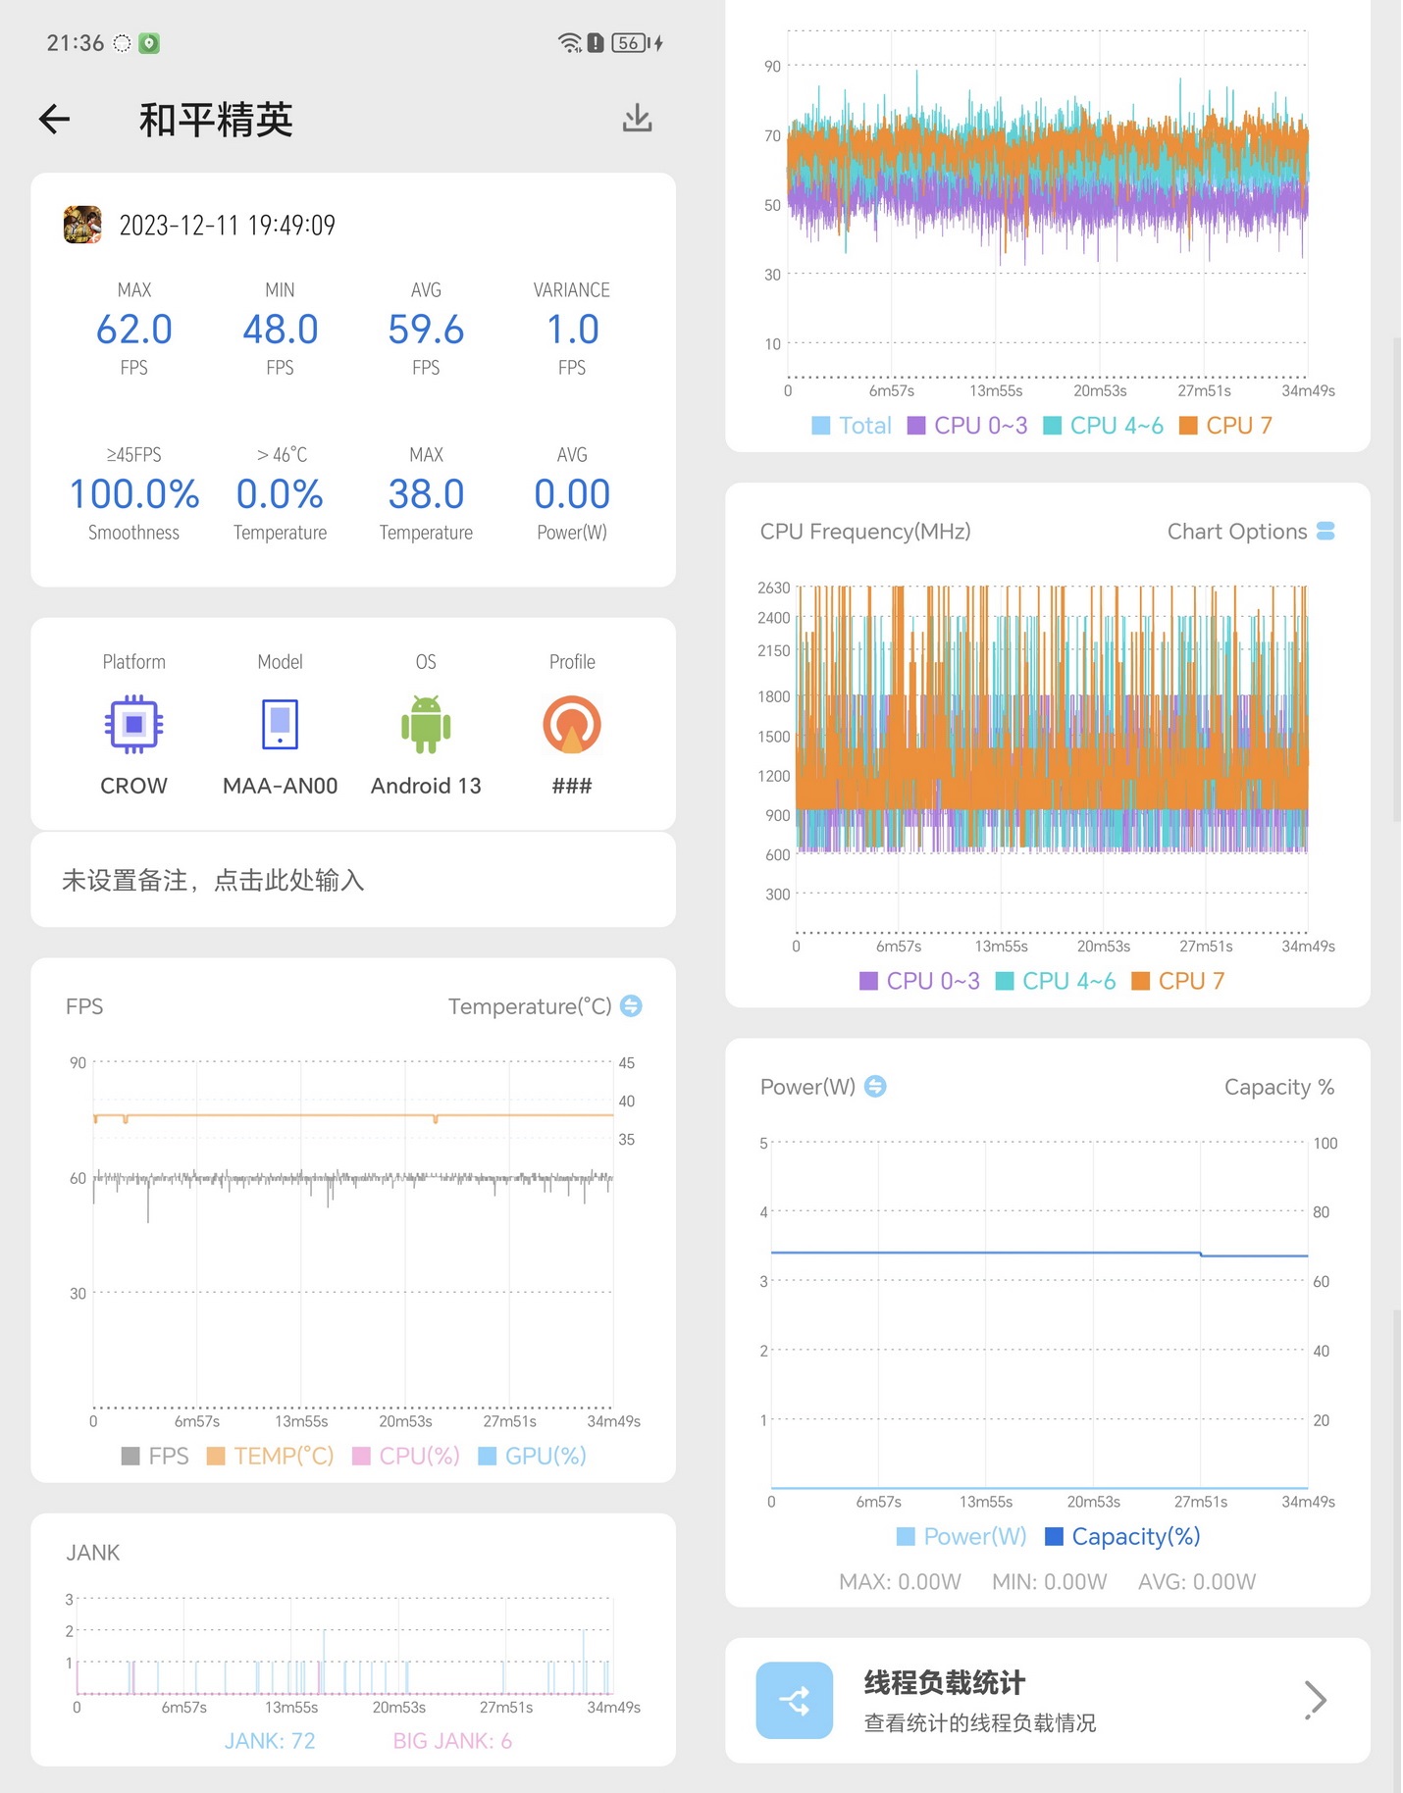Tap the note input field 未设置备注
Image resolution: width=1403 pixels, height=1793 pixels.
point(353,880)
